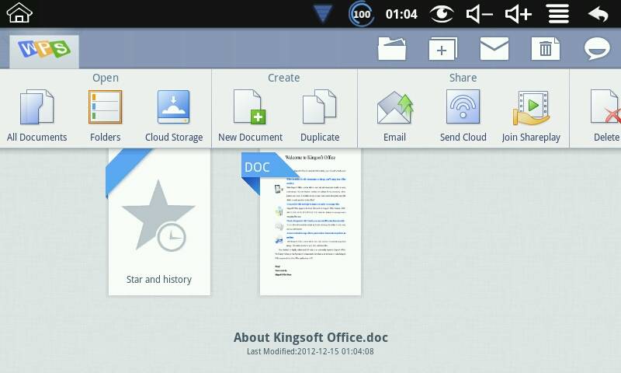Open the speech bubble feedback icon

coord(597,49)
